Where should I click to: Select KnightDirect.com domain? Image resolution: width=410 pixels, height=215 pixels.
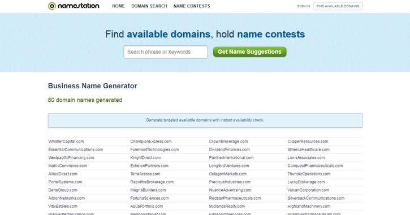[145, 158]
